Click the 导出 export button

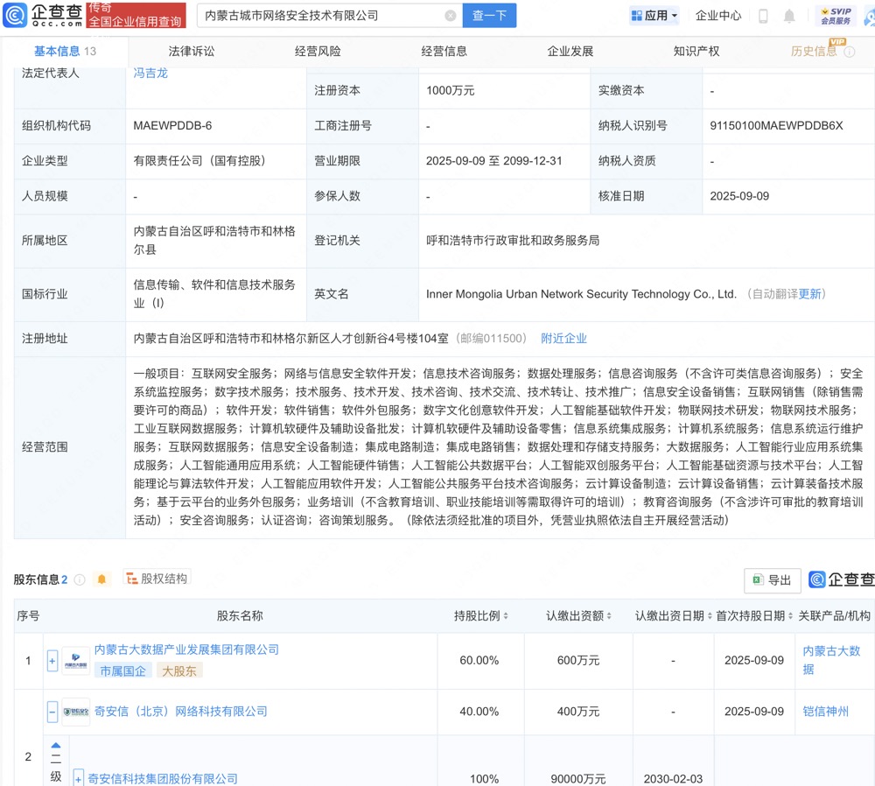773,580
